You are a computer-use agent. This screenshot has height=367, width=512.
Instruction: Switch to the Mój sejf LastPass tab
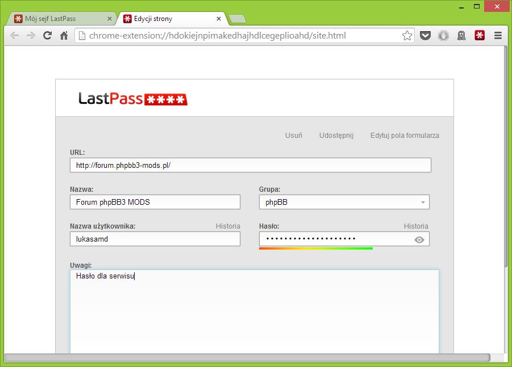pos(61,19)
